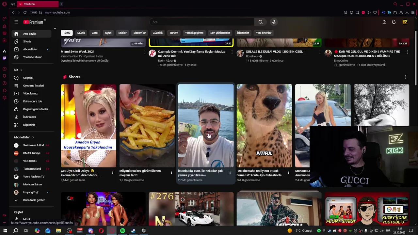The width and height of the screenshot is (418, 235).
Task: Select the Tümü filter chip
Action: point(67,33)
